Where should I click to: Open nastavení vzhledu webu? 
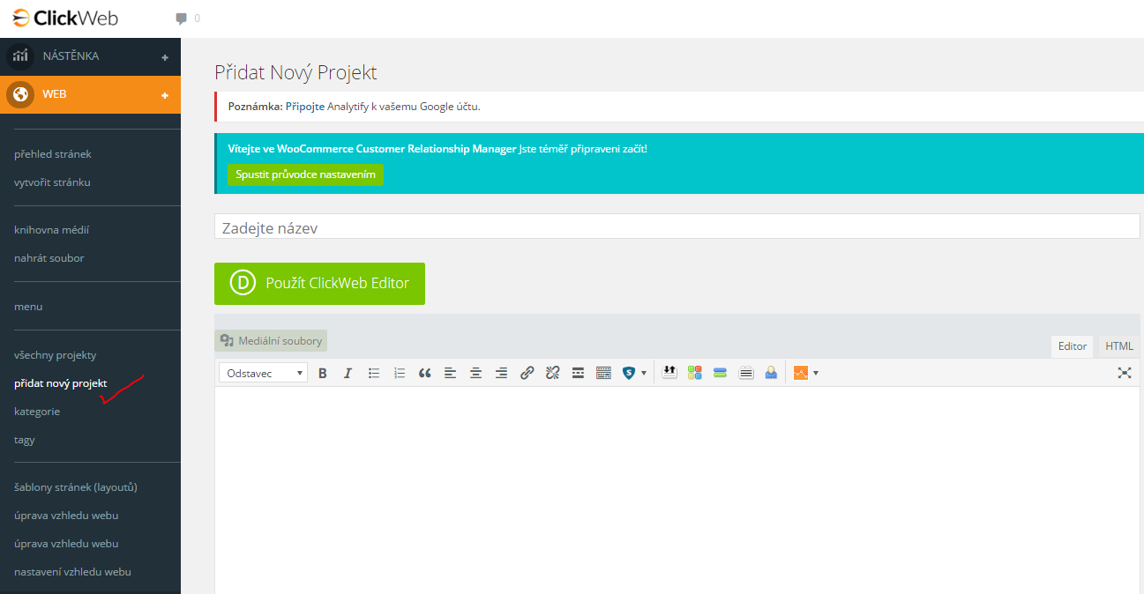[72, 572]
